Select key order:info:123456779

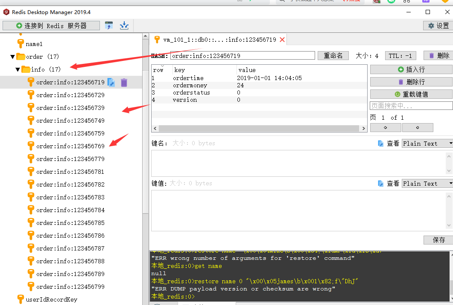tap(70, 159)
